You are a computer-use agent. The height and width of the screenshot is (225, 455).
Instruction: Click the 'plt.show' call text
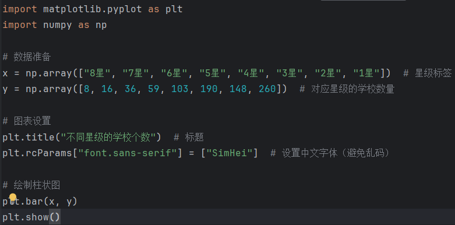click(x=26, y=217)
